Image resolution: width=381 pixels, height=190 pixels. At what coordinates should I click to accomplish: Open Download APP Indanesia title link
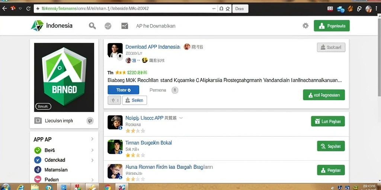pyautogui.click(x=153, y=47)
